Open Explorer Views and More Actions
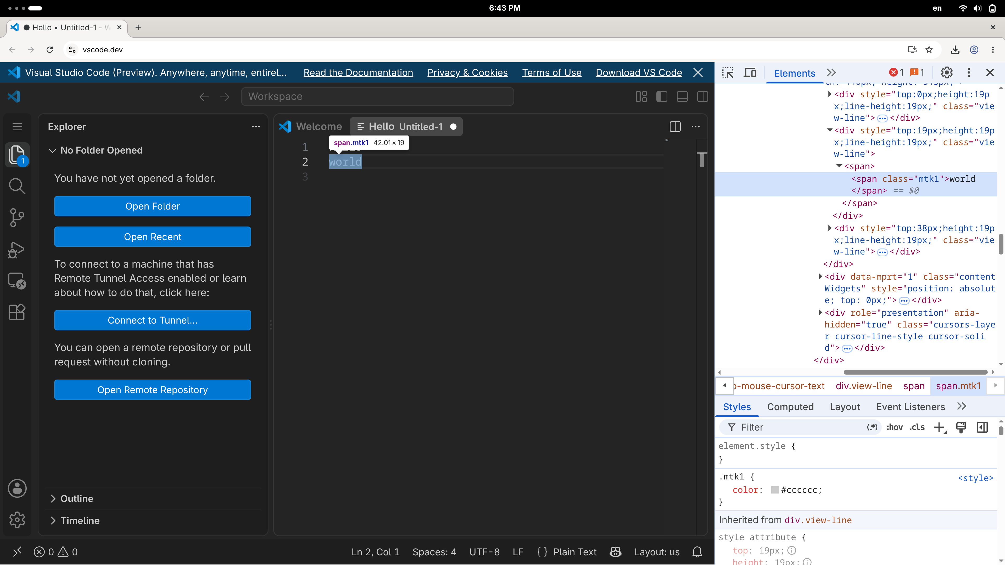Viewport: 1005px width, 565px height. point(256,127)
